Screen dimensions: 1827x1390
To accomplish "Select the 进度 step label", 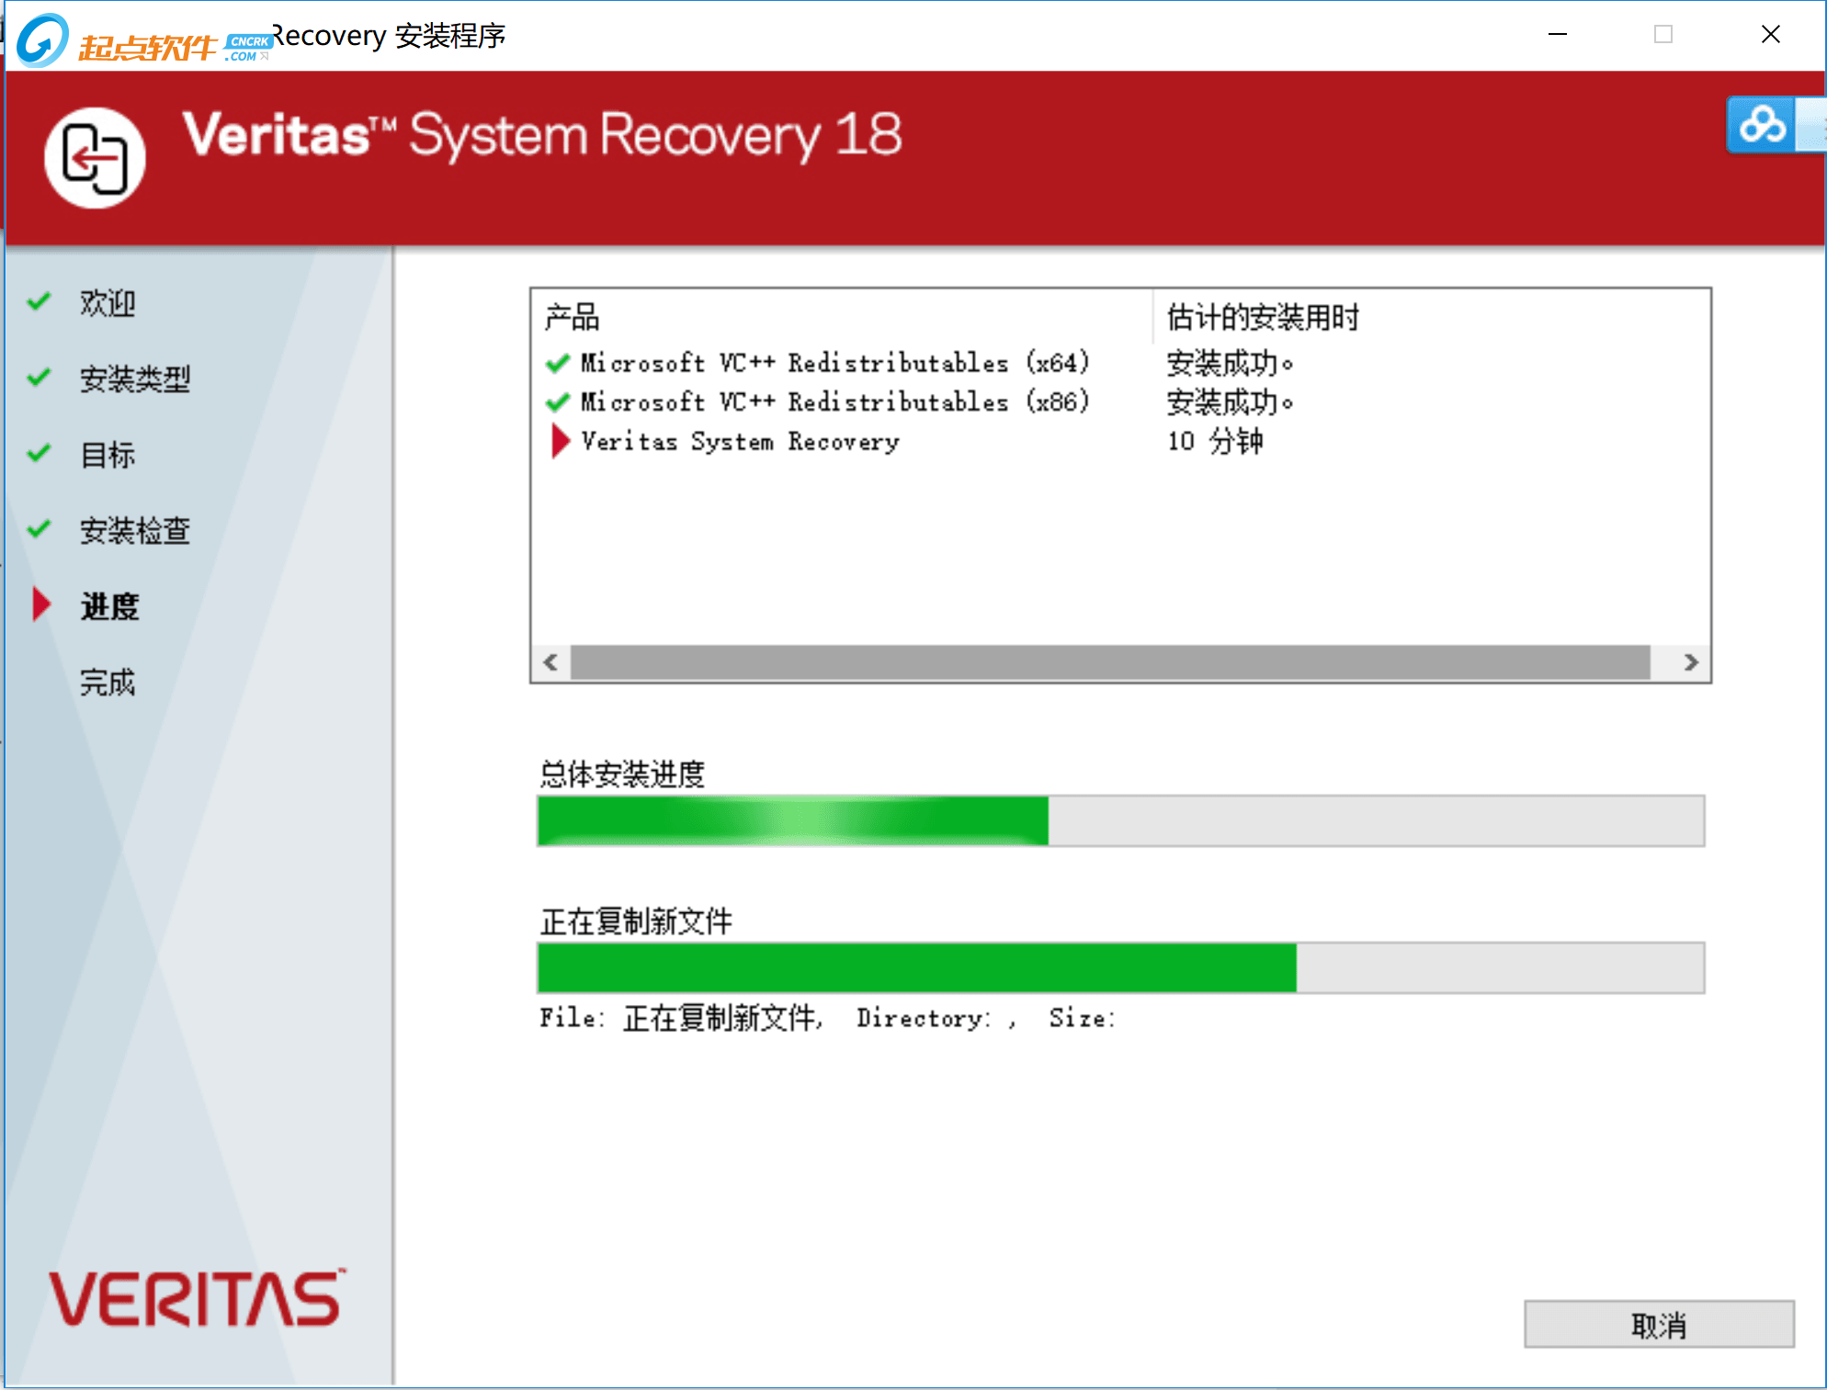I will pyautogui.click(x=109, y=606).
